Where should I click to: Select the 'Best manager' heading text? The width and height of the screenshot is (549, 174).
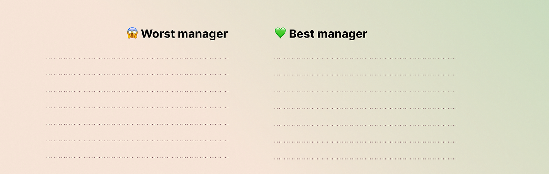pos(328,34)
